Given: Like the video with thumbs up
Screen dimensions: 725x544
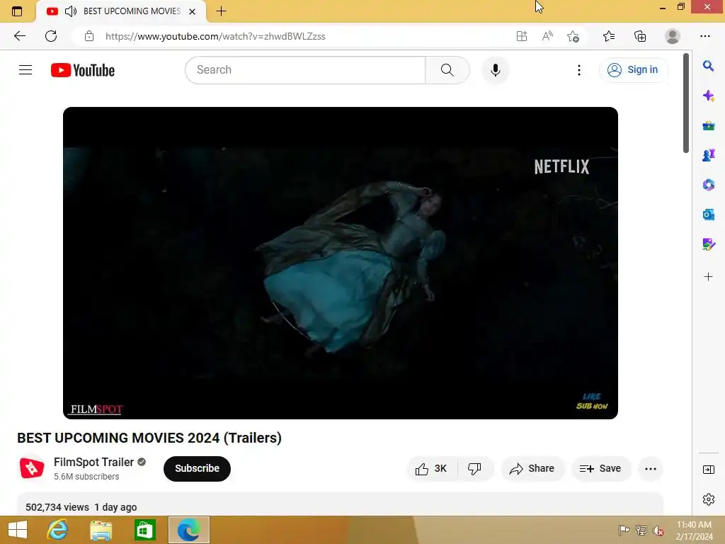Looking at the screenshot, I should point(431,469).
